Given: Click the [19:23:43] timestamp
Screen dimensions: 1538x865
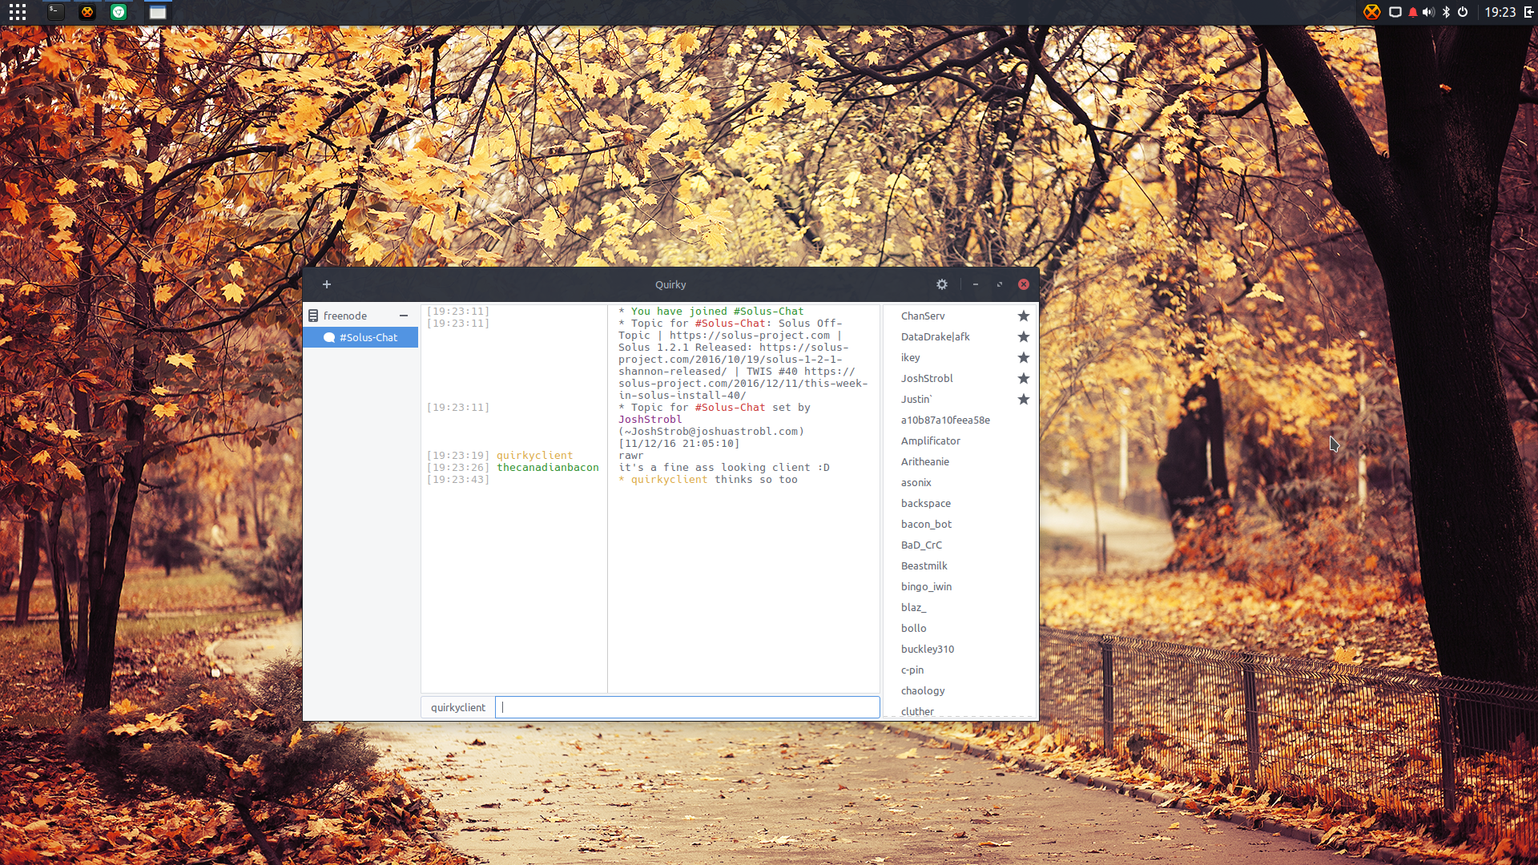Looking at the screenshot, I should click(458, 479).
